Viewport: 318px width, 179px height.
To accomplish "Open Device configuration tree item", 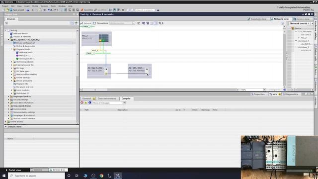I will click(25, 43).
